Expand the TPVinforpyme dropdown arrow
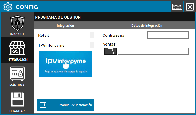This screenshot has width=196, height=115. click(x=92, y=45)
